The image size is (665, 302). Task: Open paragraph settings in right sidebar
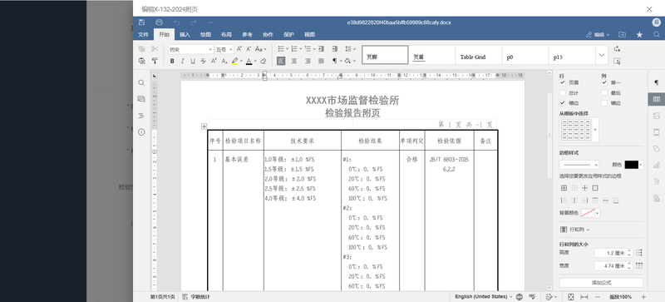[x=657, y=82]
